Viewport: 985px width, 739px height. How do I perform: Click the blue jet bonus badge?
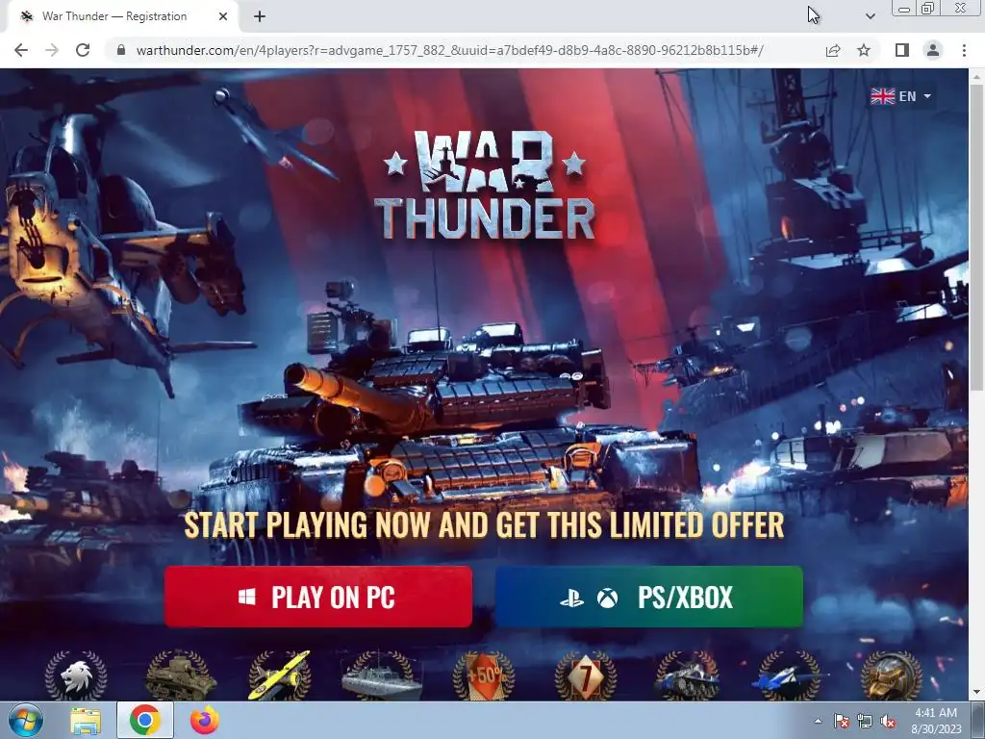coord(789,675)
